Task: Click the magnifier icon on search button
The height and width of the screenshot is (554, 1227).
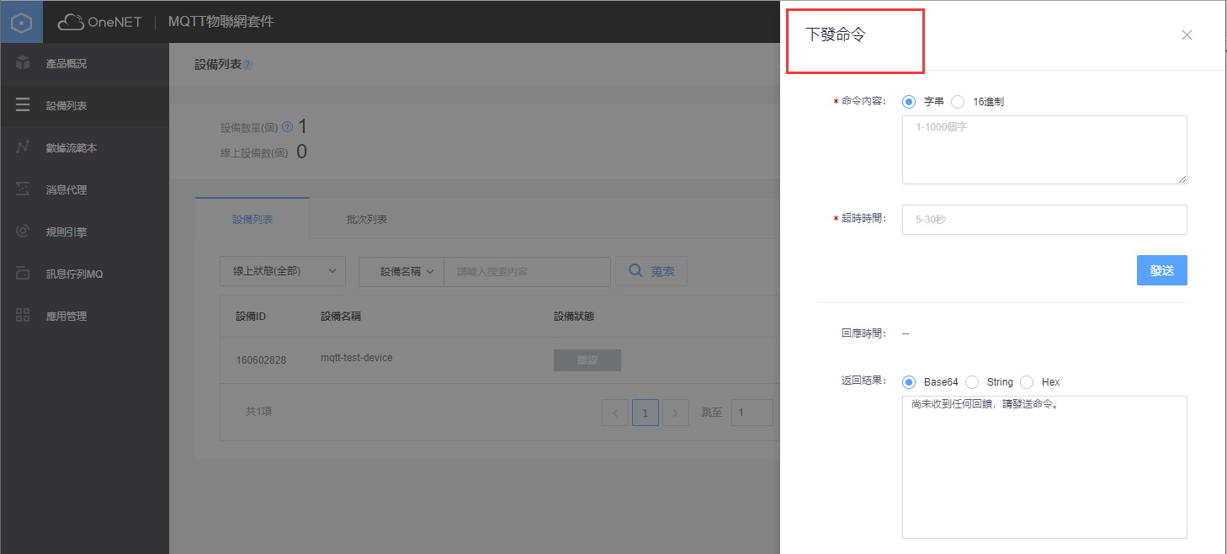Action: click(635, 271)
